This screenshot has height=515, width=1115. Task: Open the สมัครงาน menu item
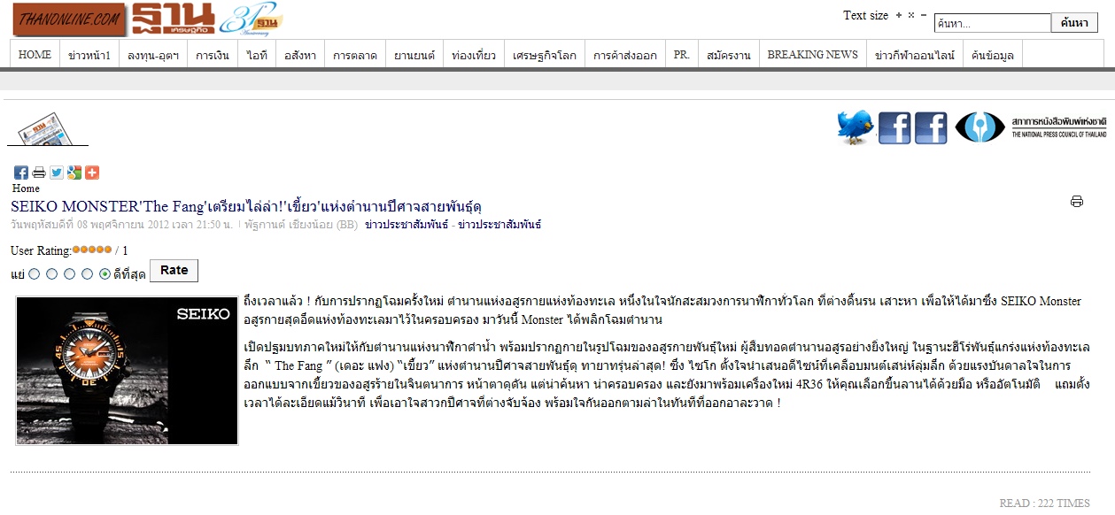point(729,54)
